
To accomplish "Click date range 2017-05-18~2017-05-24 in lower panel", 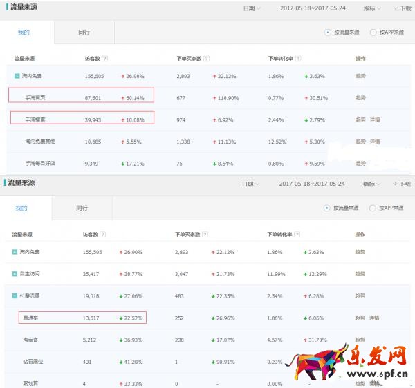I will click(x=312, y=184).
